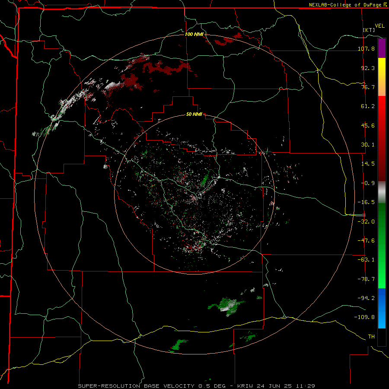This screenshot has height=389, width=389.
Task: Select the 61.2 scale value
Action: click(x=368, y=106)
